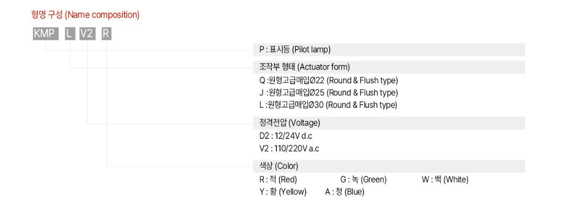Image resolution: width=569 pixels, height=219 pixels.
Task: Click the KMP gray code box
Action: (x=46, y=34)
